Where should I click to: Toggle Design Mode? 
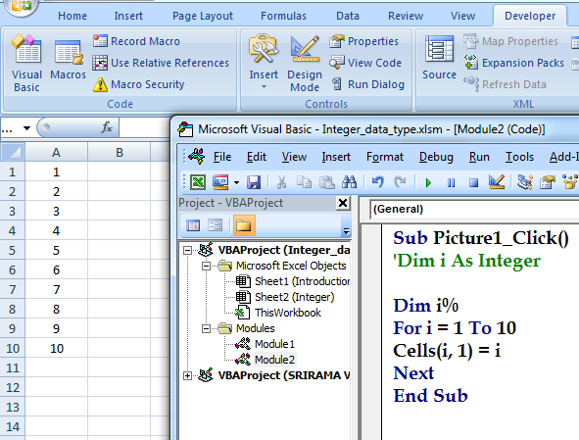pyautogui.click(x=305, y=64)
